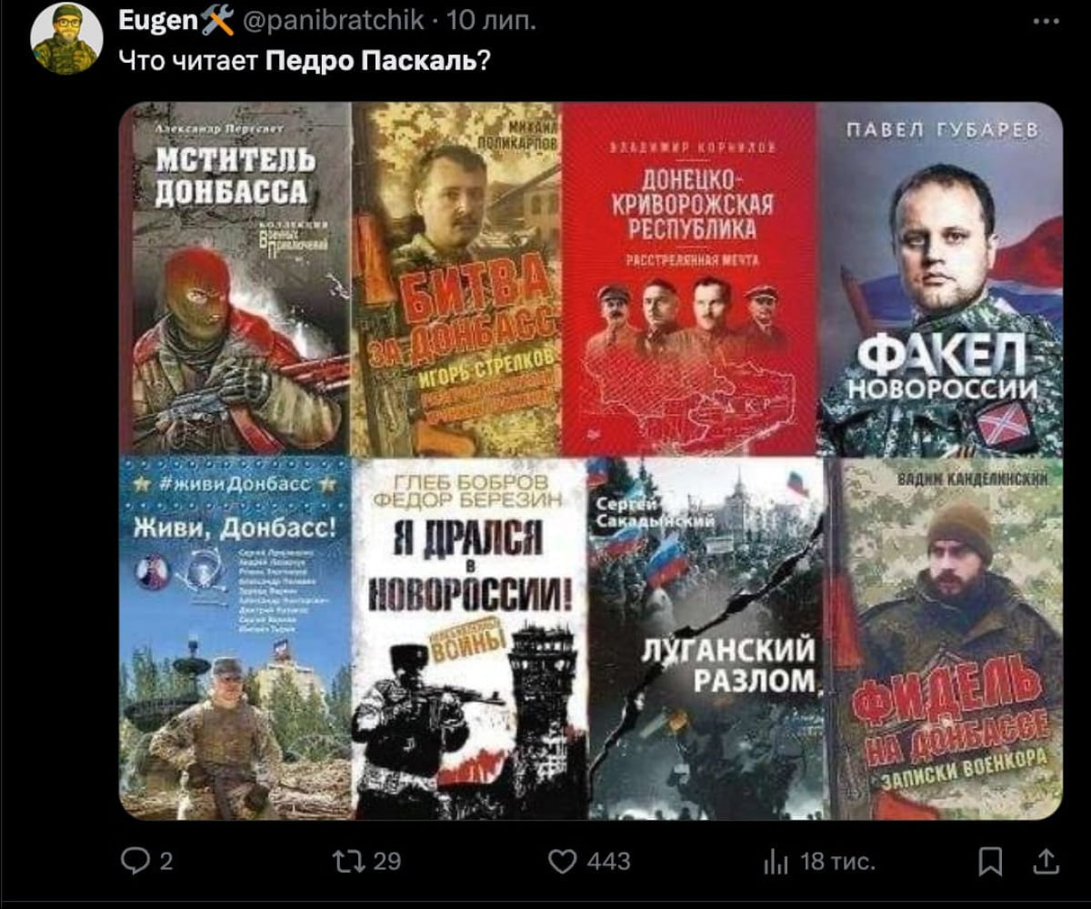The image size is (1091, 909).
Task: Click the 443 likes count
Action: (x=609, y=861)
